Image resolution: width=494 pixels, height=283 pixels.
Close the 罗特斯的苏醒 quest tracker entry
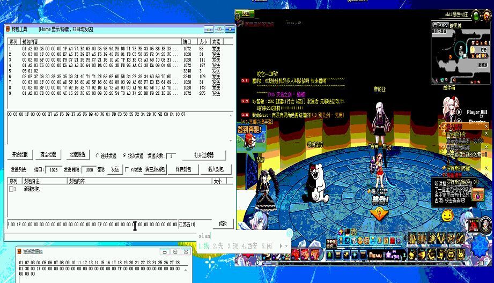click(x=486, y=168)
